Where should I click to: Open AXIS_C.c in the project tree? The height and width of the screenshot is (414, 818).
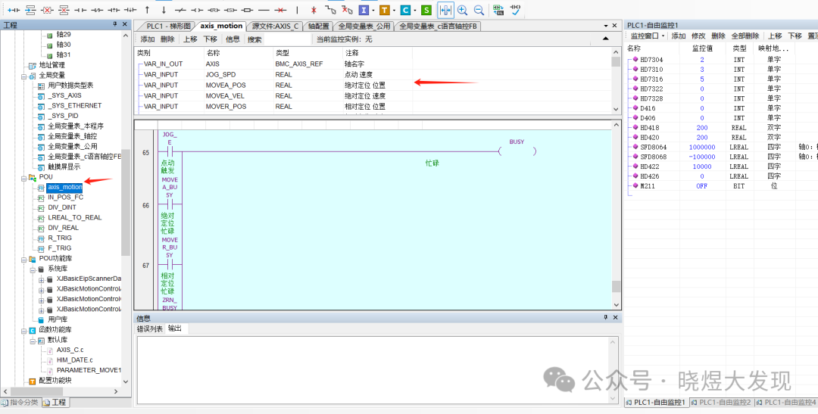coord(70,350)
